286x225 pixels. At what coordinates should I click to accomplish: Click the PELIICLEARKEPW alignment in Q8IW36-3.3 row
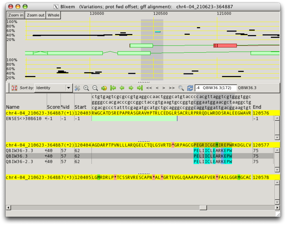[213, 151]
